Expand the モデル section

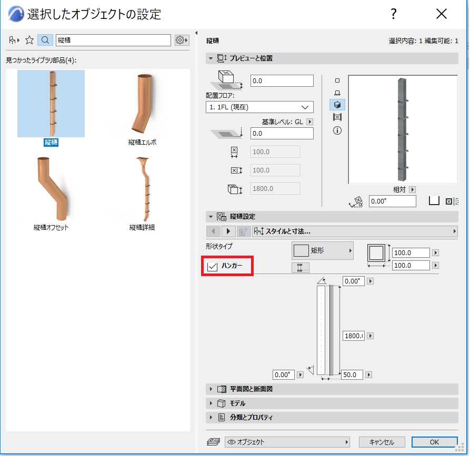[x=332, y=403]
